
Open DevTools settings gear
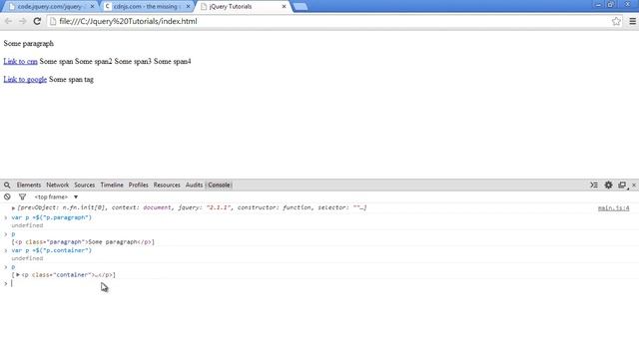point(608,184)
